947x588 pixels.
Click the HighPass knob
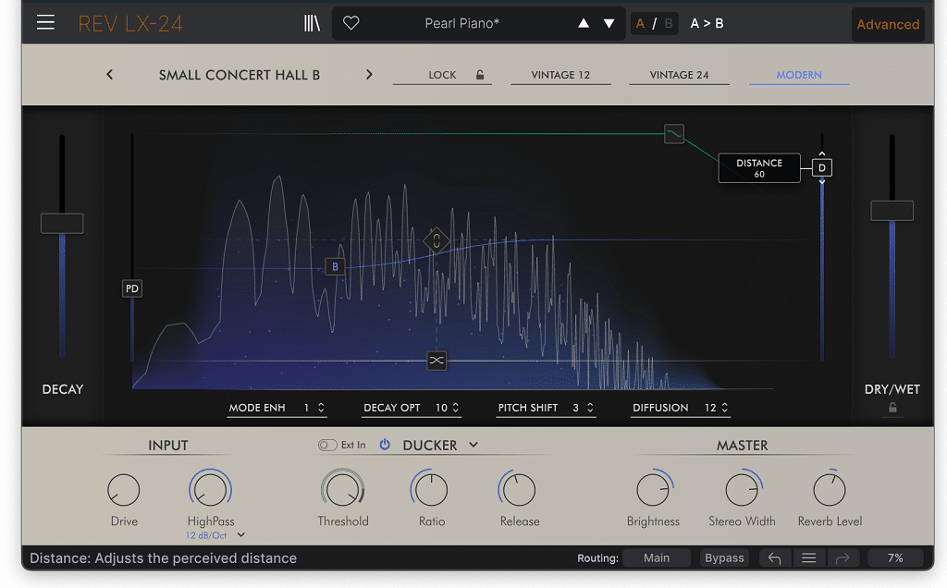point(210,490)
